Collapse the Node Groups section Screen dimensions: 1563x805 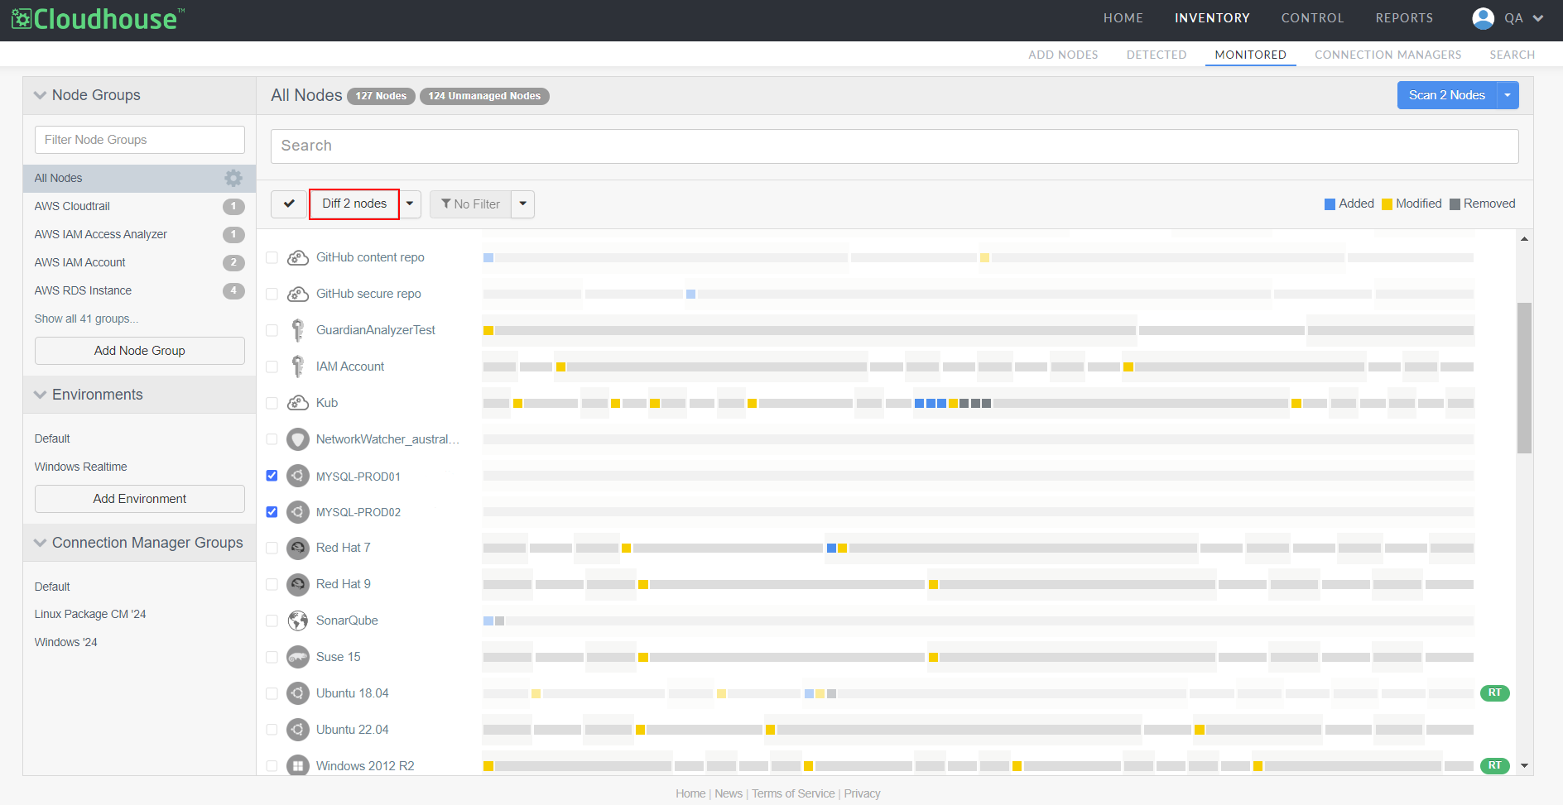tap(40, 95)
